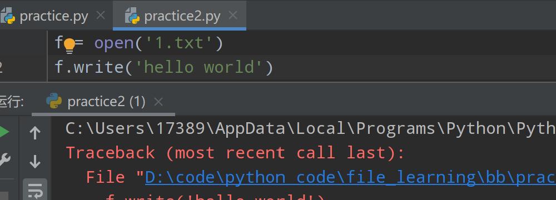Switch to the practice.py editor tab
Image resolution: width=556 pixels, height=200 pixels.
tap(53, 16)
